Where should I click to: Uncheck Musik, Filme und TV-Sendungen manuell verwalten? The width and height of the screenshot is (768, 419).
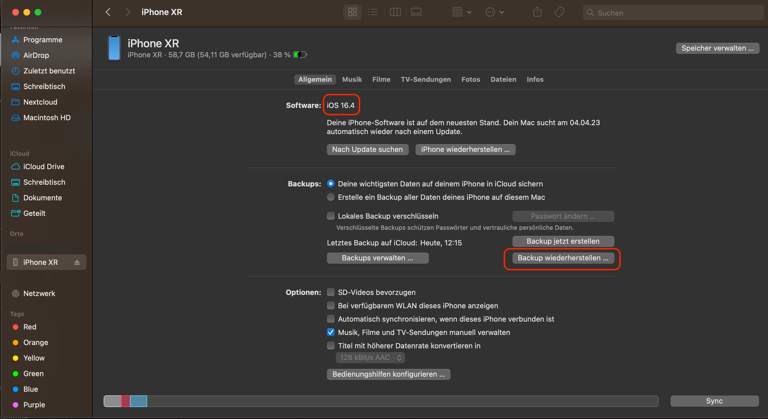point(330,332)
